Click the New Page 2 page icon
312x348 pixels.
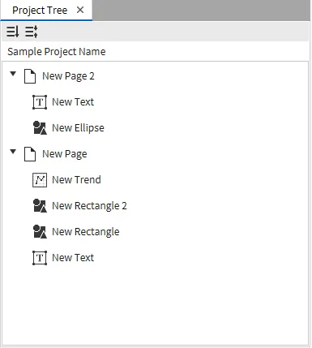30,76
